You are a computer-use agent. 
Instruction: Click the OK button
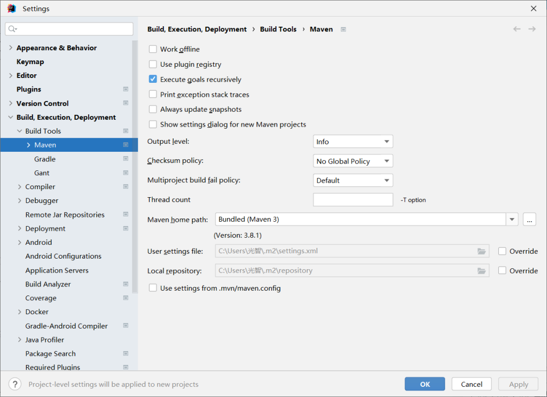click(425, 384)
